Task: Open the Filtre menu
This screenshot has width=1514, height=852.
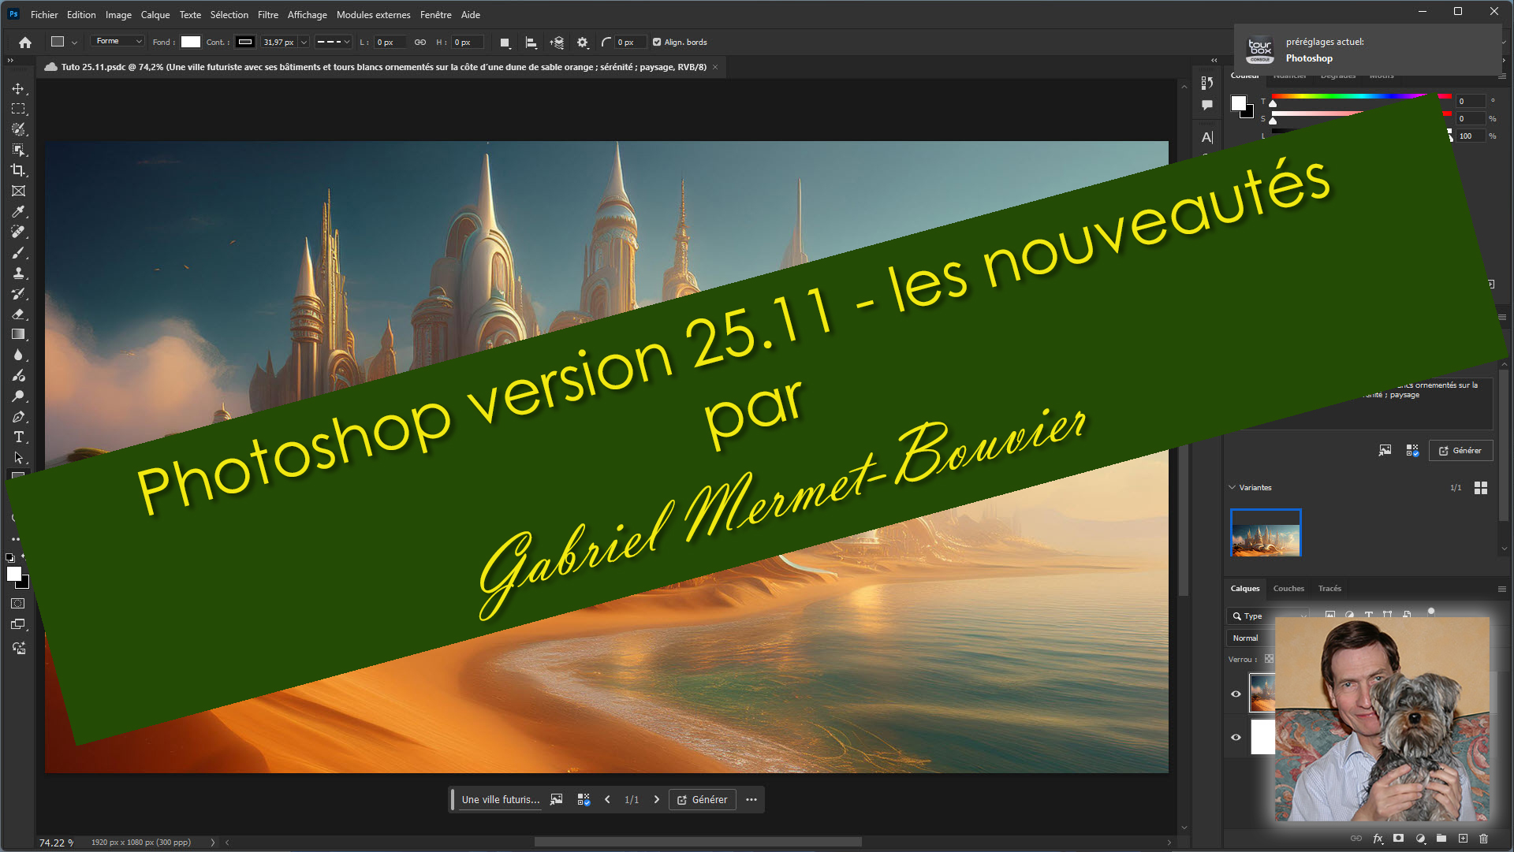Action: click(267, 14)
